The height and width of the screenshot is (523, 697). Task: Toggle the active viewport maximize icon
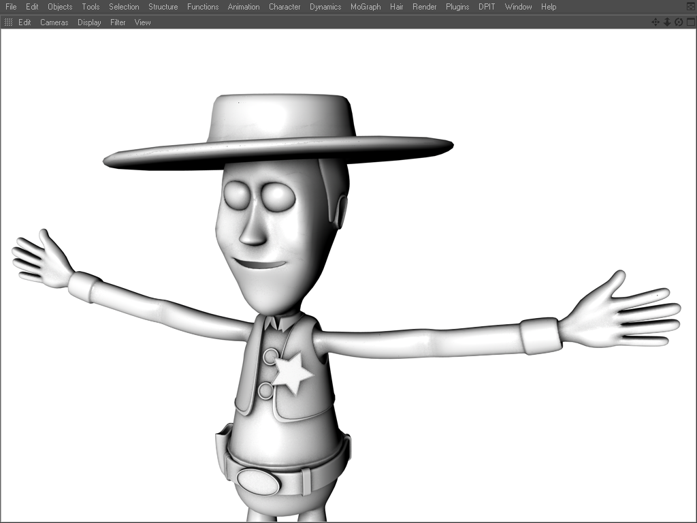click(690, 22)
